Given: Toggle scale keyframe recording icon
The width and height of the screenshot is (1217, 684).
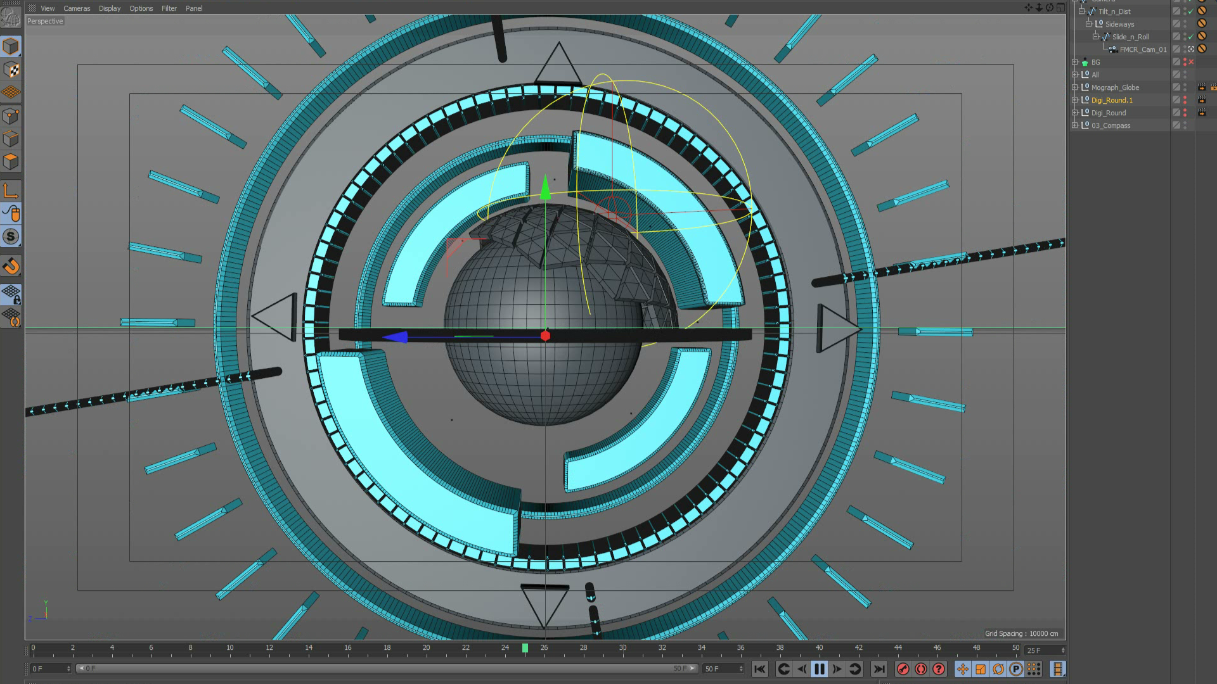Looking at the screenshot, I should (x=980, y=669).
